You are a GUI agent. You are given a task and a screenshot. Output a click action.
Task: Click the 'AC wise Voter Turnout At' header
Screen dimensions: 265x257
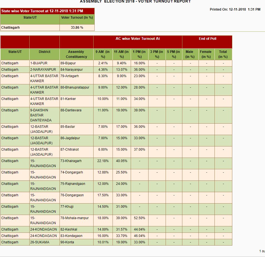tap(138, 39)
